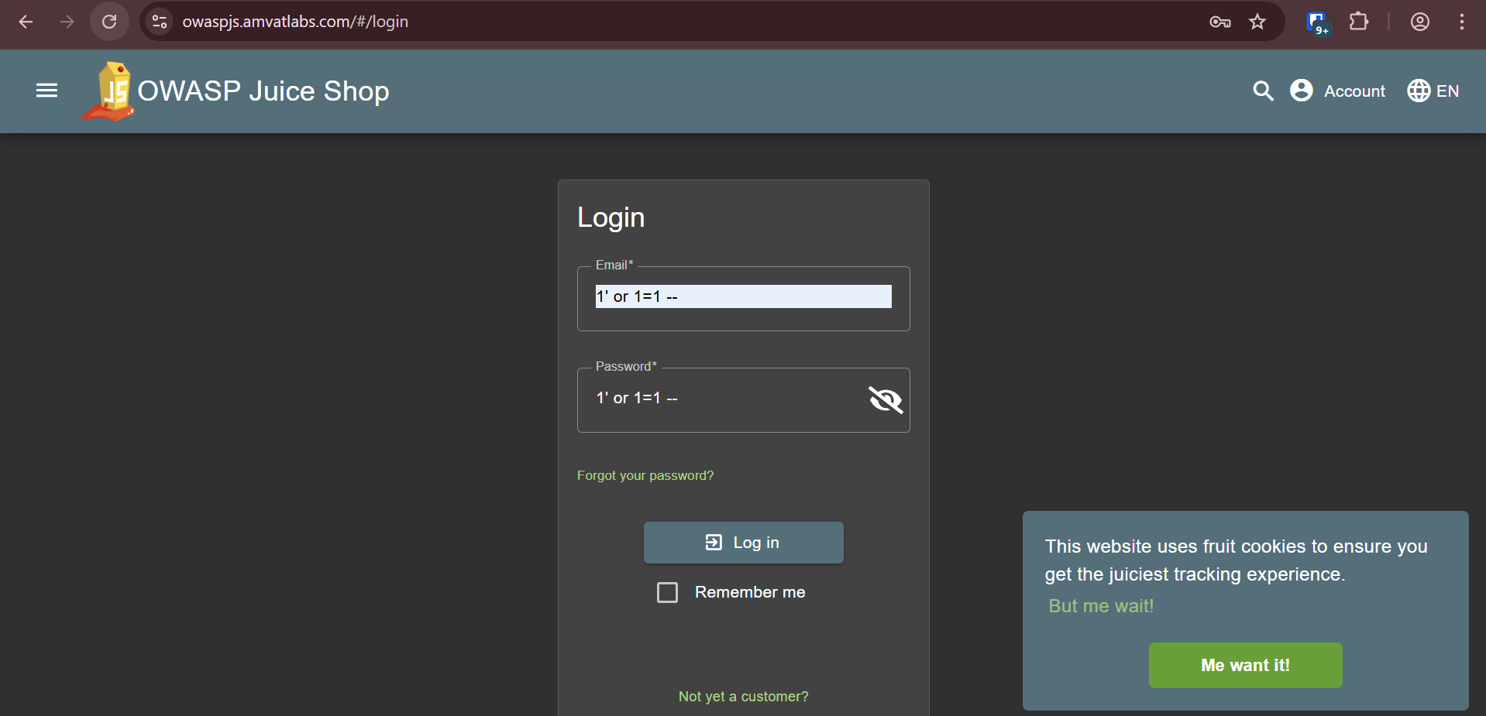
Task: Go back with the browser back arrow
Action: (x=26, y=22)
